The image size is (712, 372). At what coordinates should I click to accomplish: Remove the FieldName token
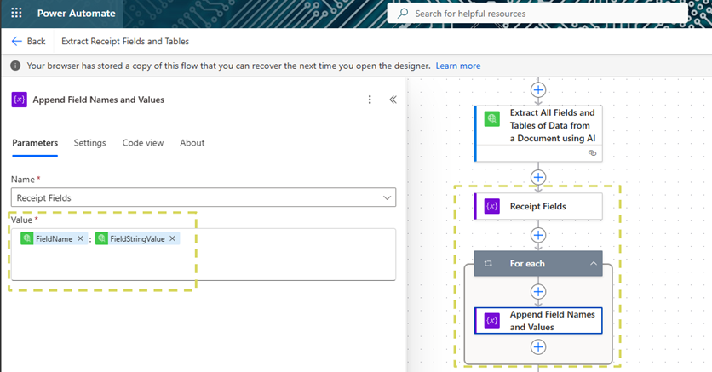click(x=80, y=239)
